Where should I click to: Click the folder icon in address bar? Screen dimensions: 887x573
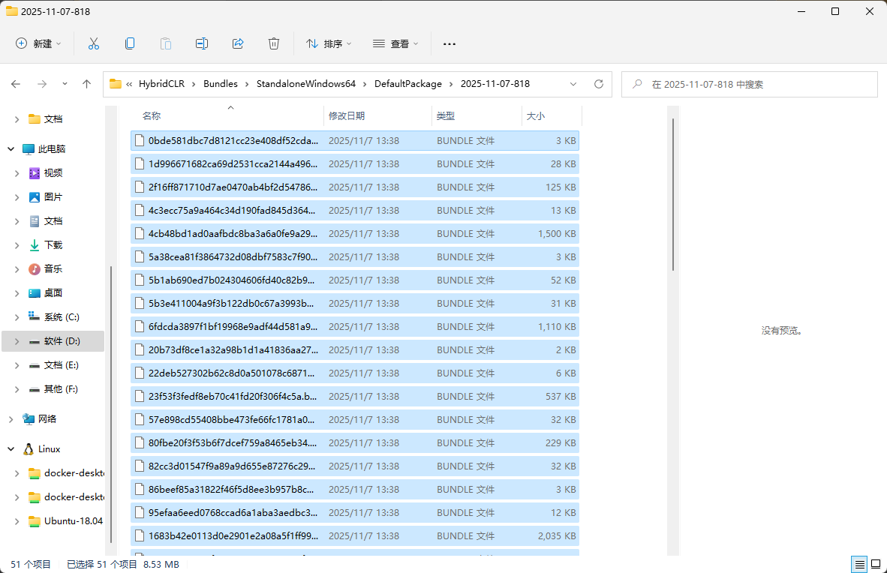pyautogui.click(x=116, y=84)
